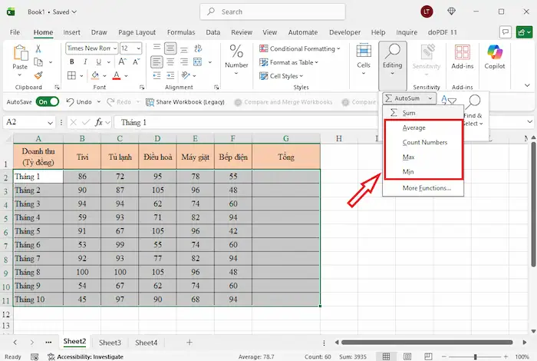
Task: Click the zoom slider in status bar
Action: pos(475,356)
